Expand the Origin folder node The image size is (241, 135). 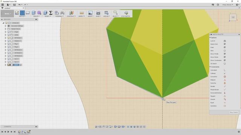(6, 32)
